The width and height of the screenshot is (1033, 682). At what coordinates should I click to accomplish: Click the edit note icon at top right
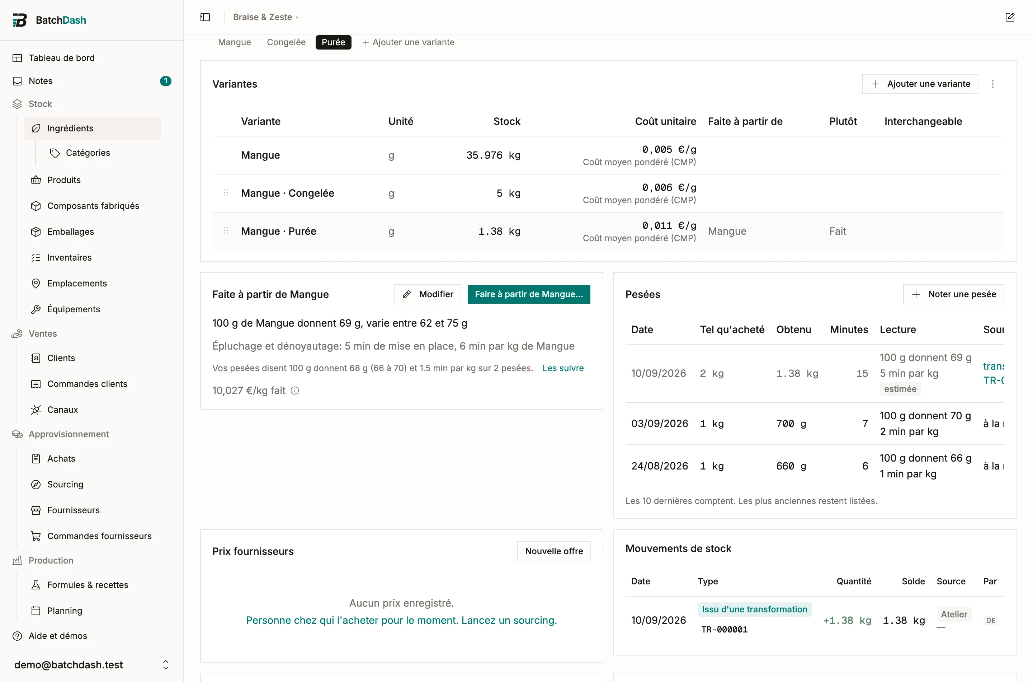pos(1010,17)
